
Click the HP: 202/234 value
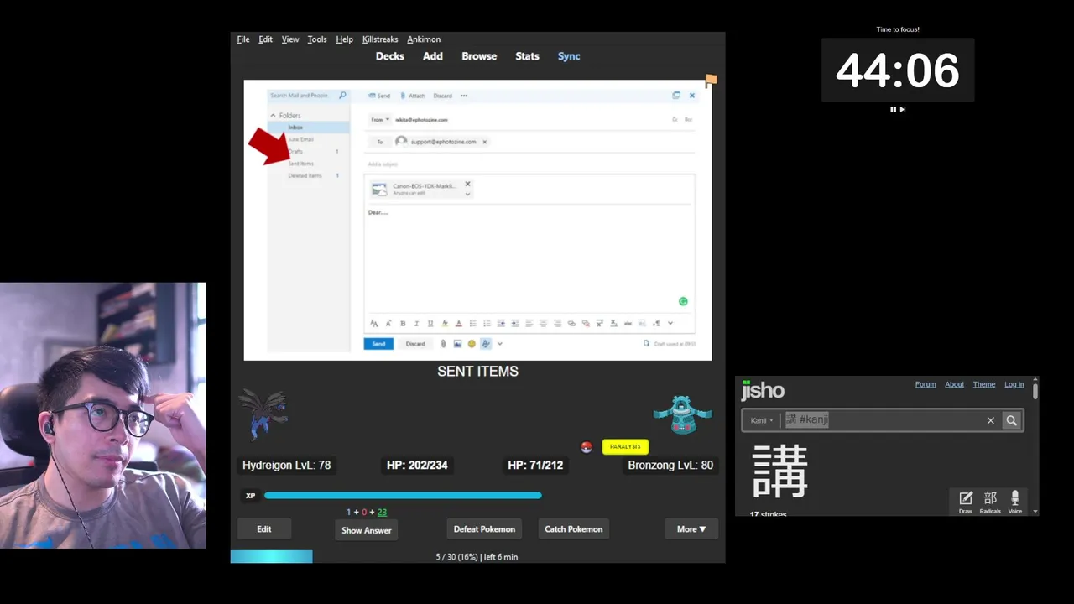tap(417, 465)
